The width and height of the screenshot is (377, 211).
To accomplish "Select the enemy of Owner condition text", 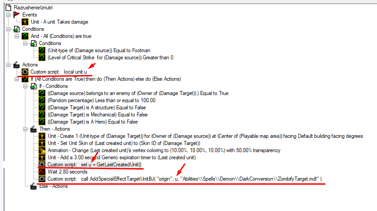I will coord(138,93).
